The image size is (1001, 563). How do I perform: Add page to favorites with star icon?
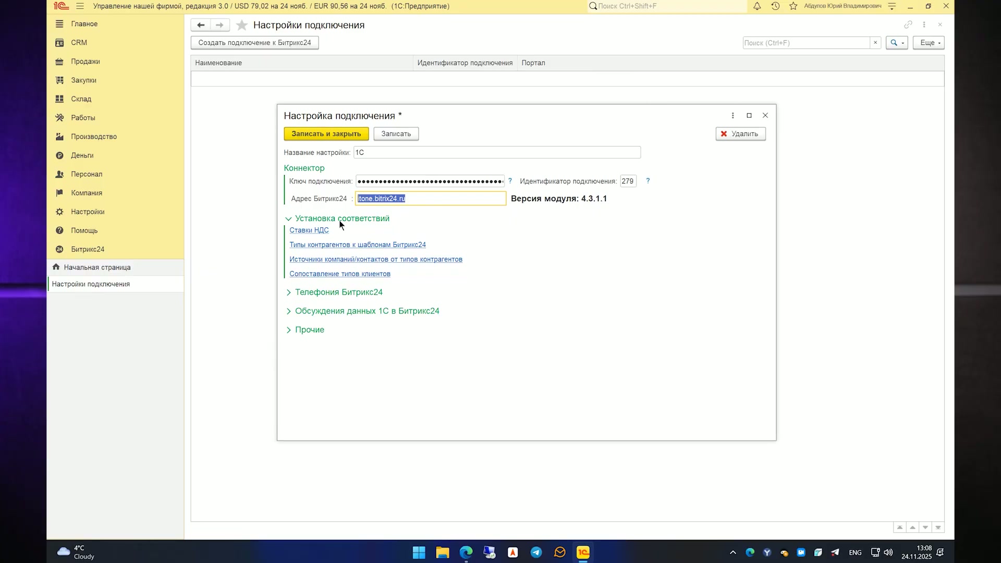point(241,25)
